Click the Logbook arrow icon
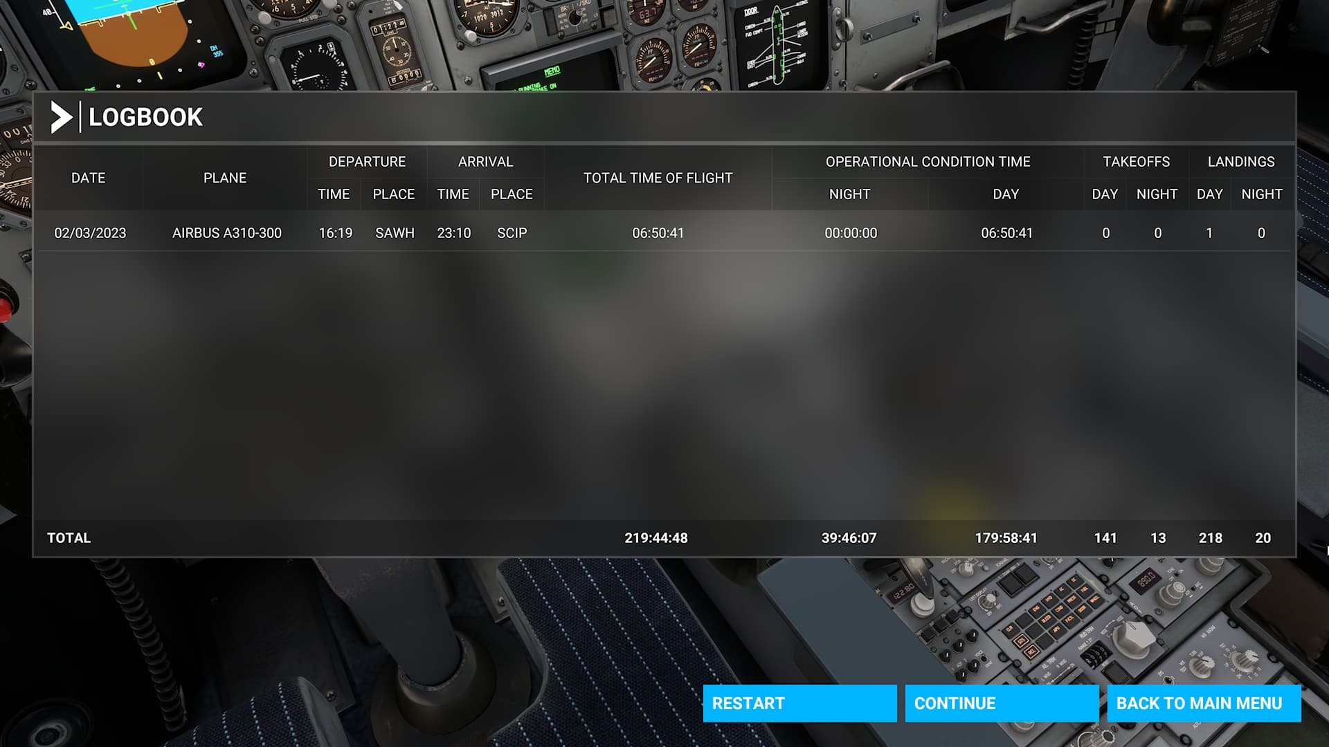1329x747 pixels. tap(62, 118)
